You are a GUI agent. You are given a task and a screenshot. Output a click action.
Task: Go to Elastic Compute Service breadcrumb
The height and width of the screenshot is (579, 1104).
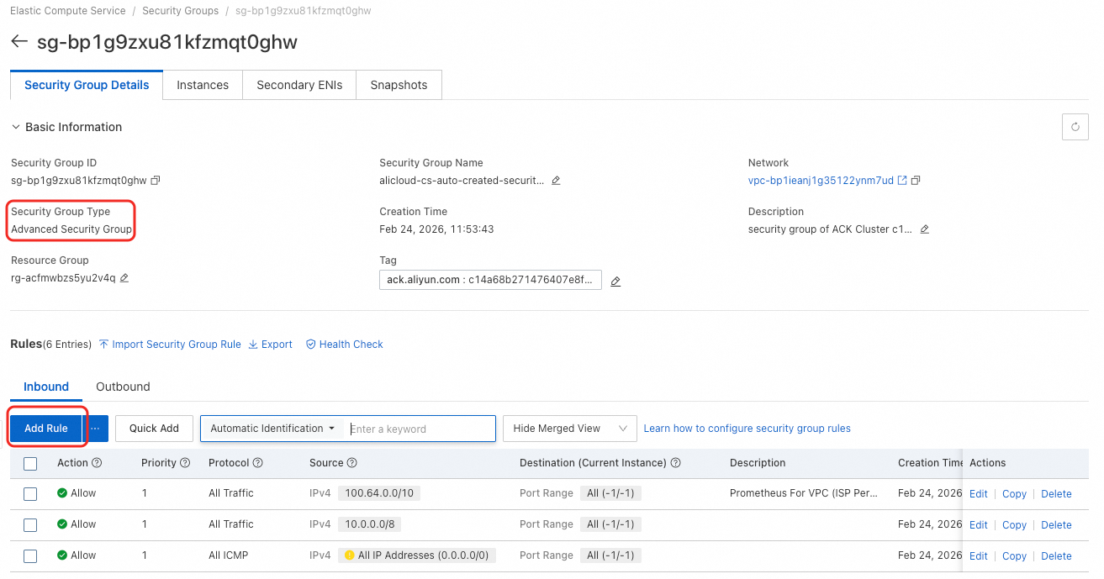[x=68, y=11]
